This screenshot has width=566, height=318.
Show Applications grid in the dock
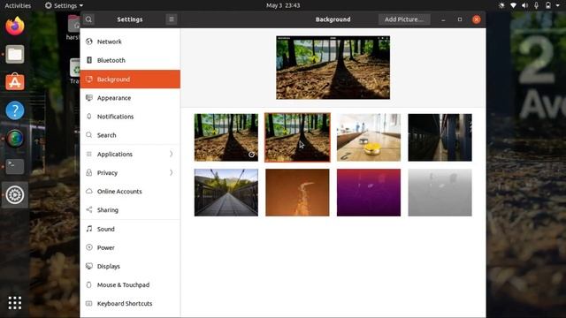point(15,303)
